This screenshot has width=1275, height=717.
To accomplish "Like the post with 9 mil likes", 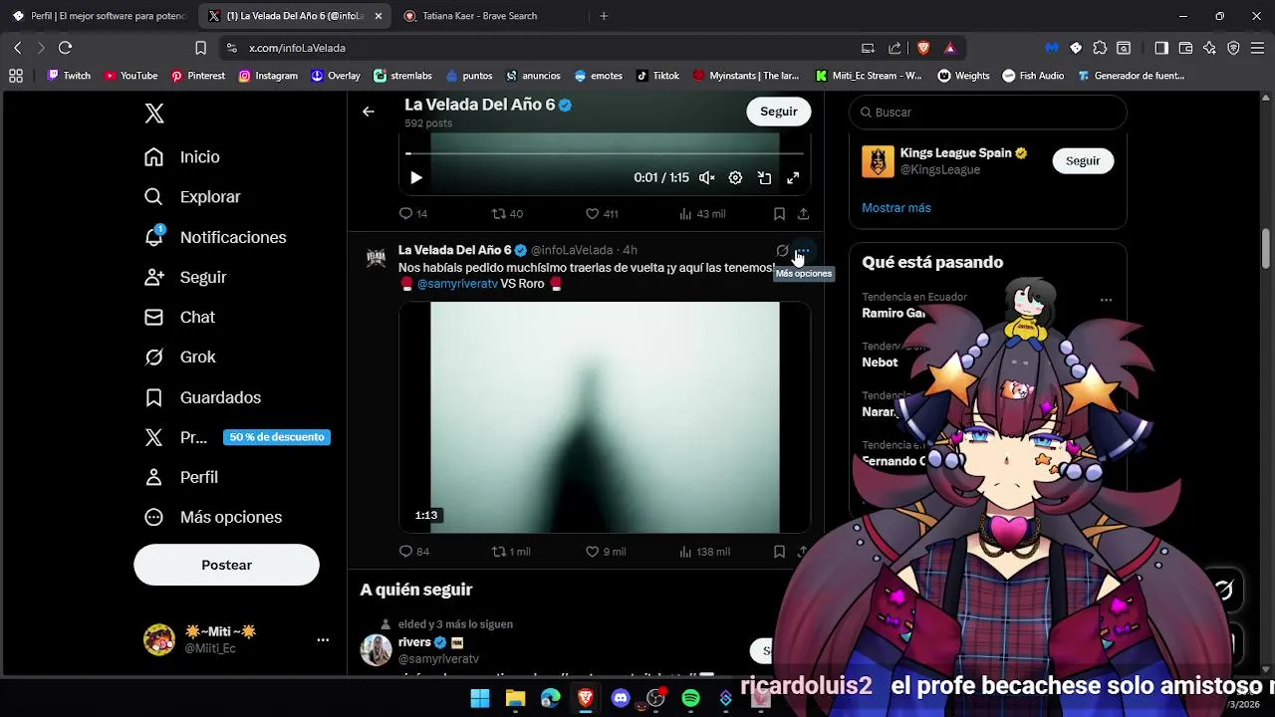I will pyautogui.click(x=606, y=552).
